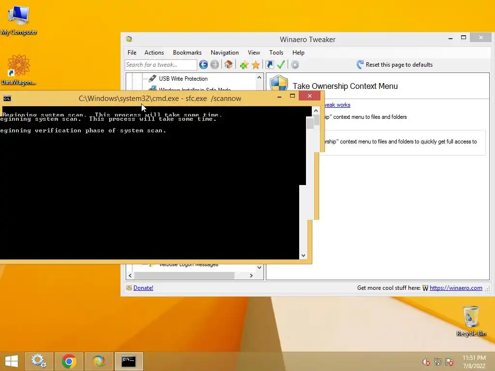
Task: Click the tree horizontal scroll left arrow
Action: tap(130, 275)
